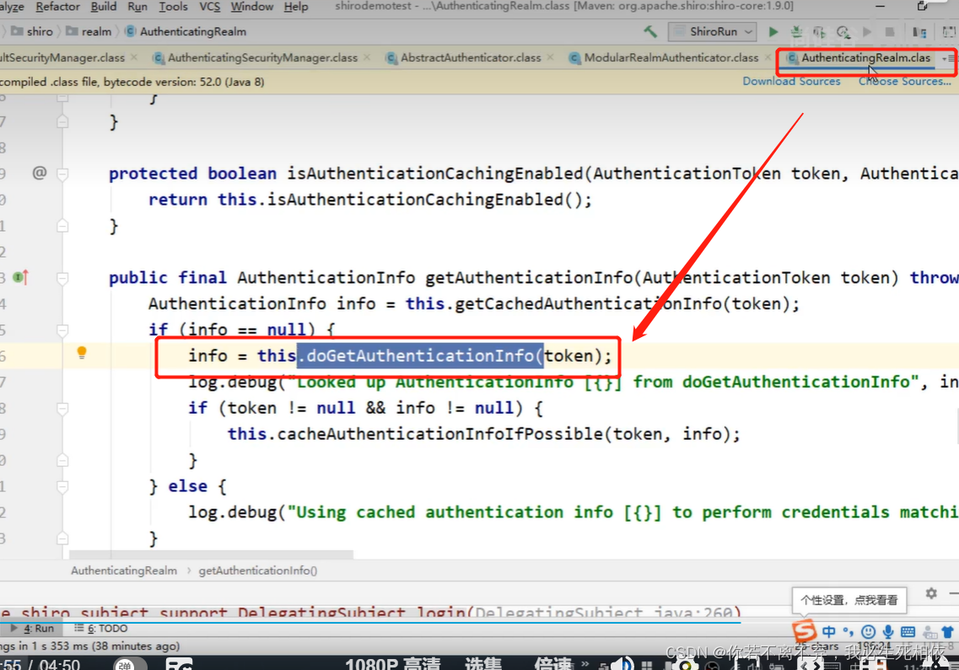Open the ShiroRun run configuration dropdown

713,31
